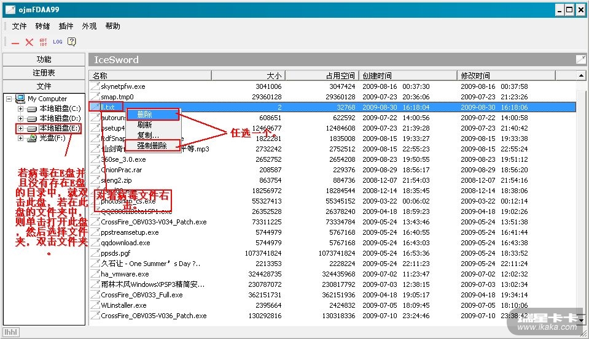Click the icon at right of IceSword header

[581, 59]
